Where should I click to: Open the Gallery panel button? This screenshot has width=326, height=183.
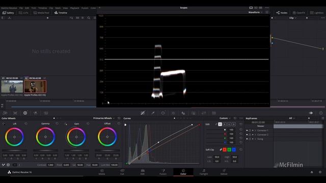[8, 13]
